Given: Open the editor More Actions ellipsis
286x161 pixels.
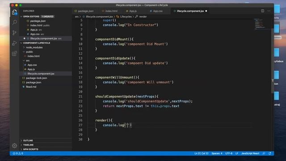Looking at the screenshot, I should (269, 11).
